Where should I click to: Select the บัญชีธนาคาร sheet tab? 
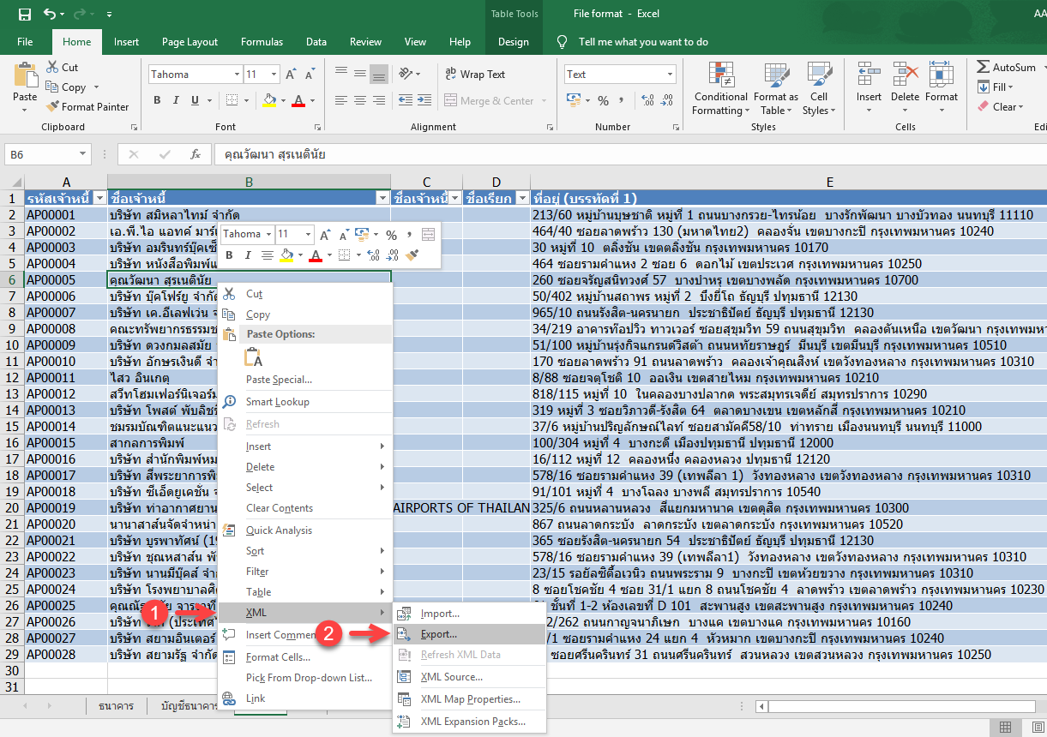189,706
